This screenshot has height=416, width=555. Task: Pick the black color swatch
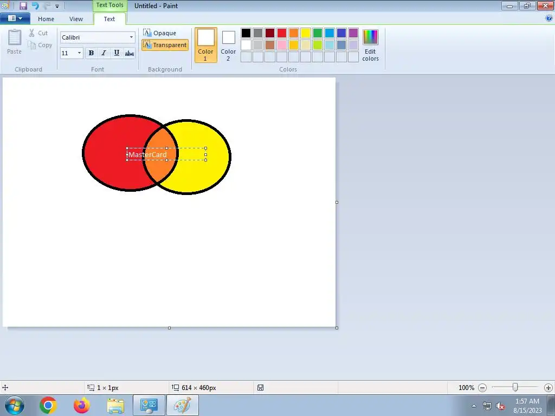pyautogui.click(x=246, y=33)
